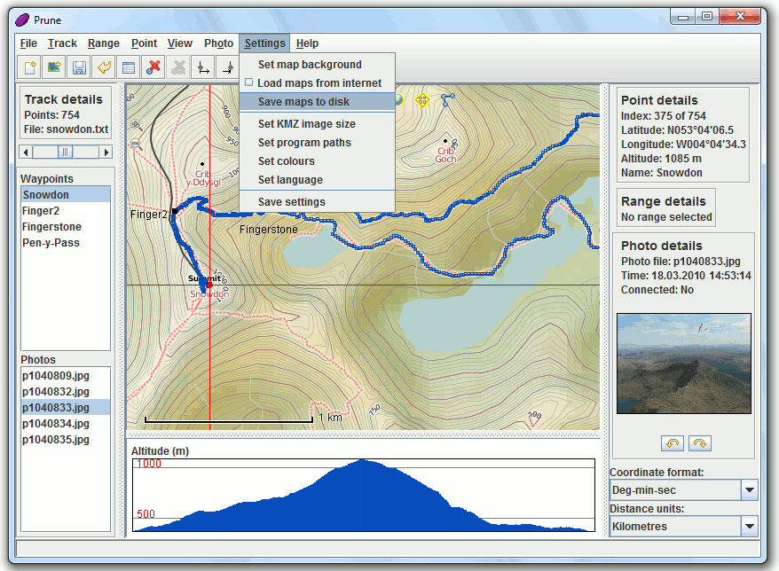
Task: Select the Fingerstone waypoint in list
Action: (51, 227)
